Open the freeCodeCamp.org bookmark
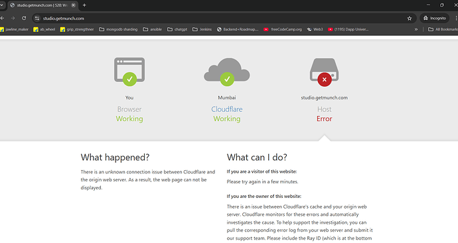Screen dimensions: 458x243 283,29
